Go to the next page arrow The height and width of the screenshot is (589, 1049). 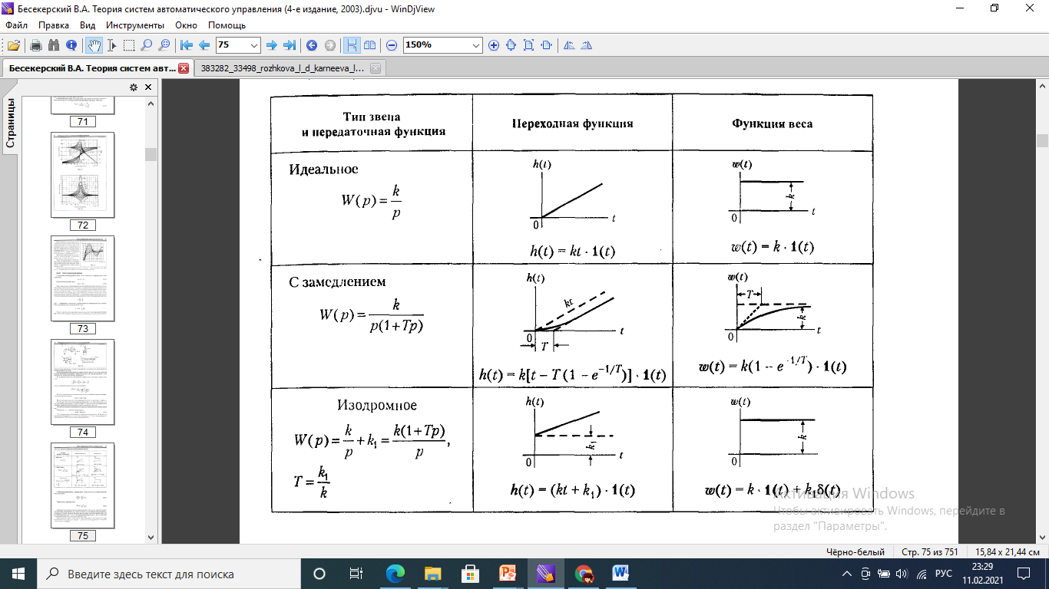coord(273,45)
